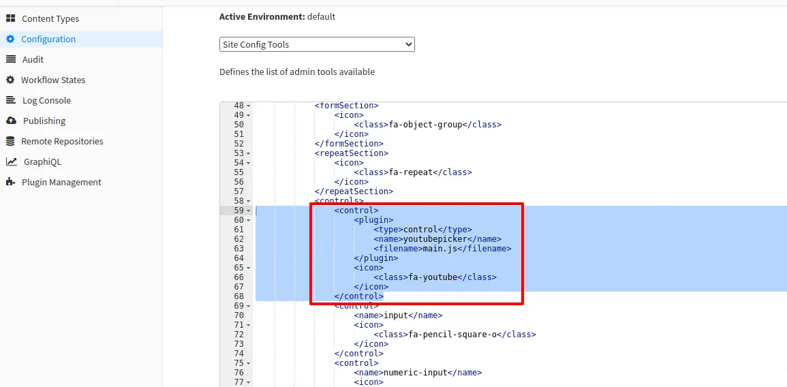This screenshot has height=387, width=787.
Task: Click the GraphiQL chart icon
Action: [11, 161]
